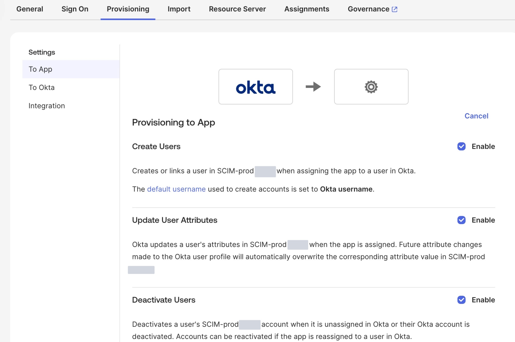The width and height of the screenshot is (515, 342).
Task: Click the Update User Attributes title
Action: tap(175, 220)
